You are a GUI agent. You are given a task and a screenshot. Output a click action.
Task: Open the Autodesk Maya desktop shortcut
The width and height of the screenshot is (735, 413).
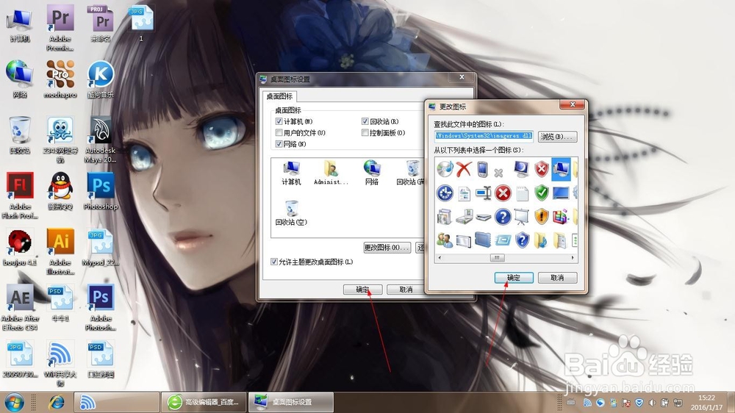pos(101,140)
